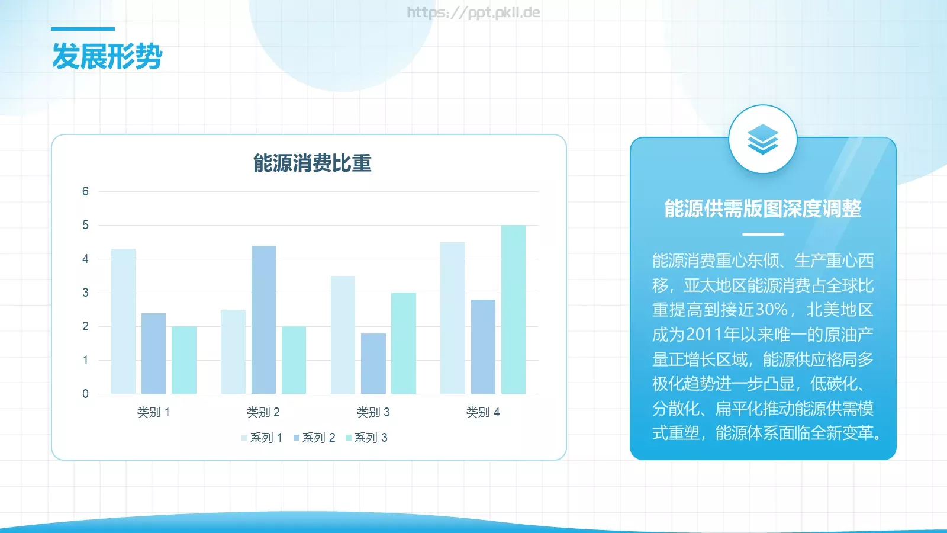Screen dimensions: 947x533
Task: Click the stacked layers icon in circle
Action: coord(763,139)
